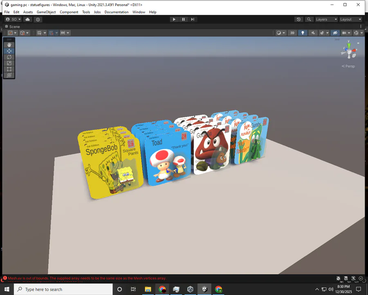The height and width of the screenshot is (295, 368).
Task: Start Play mode
Action: pos(174,19)
